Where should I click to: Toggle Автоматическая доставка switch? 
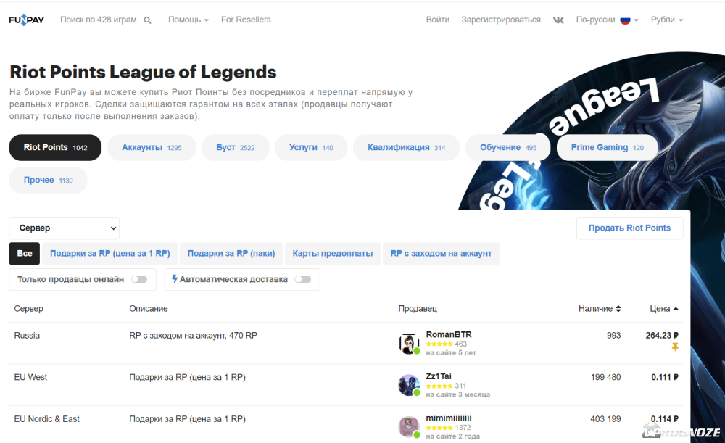[303, 279]
